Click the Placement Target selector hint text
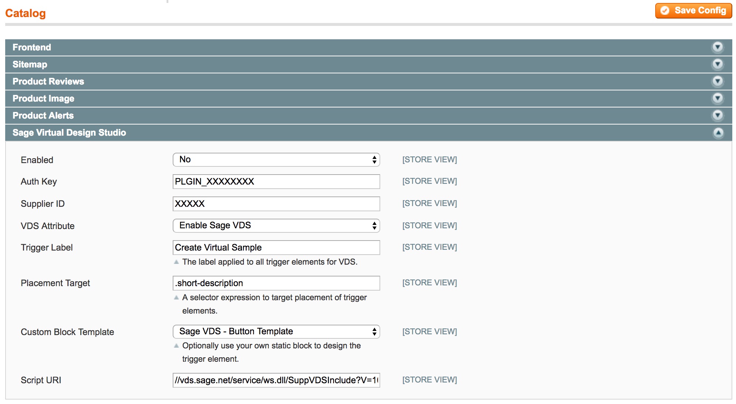 tap(274, 304)
